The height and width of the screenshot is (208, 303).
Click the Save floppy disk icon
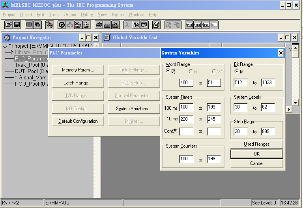17,25
